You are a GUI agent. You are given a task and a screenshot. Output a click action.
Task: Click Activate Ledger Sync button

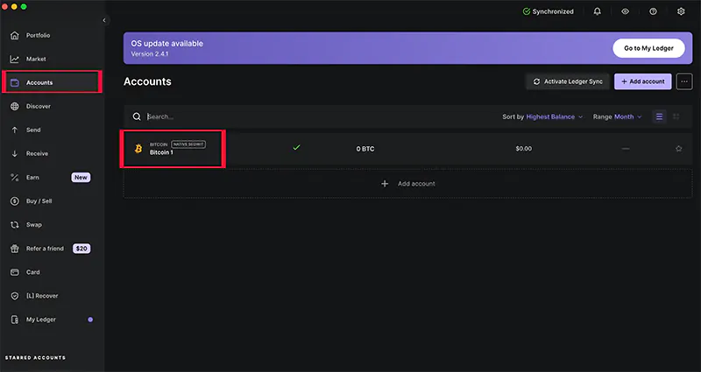point(567,81)
